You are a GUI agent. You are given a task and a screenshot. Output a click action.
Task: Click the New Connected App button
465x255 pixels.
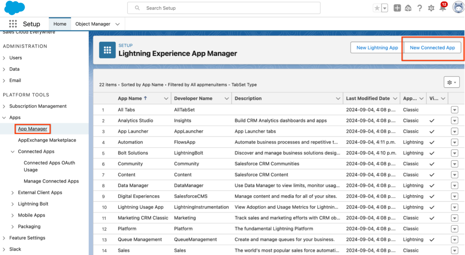point(432,48)
